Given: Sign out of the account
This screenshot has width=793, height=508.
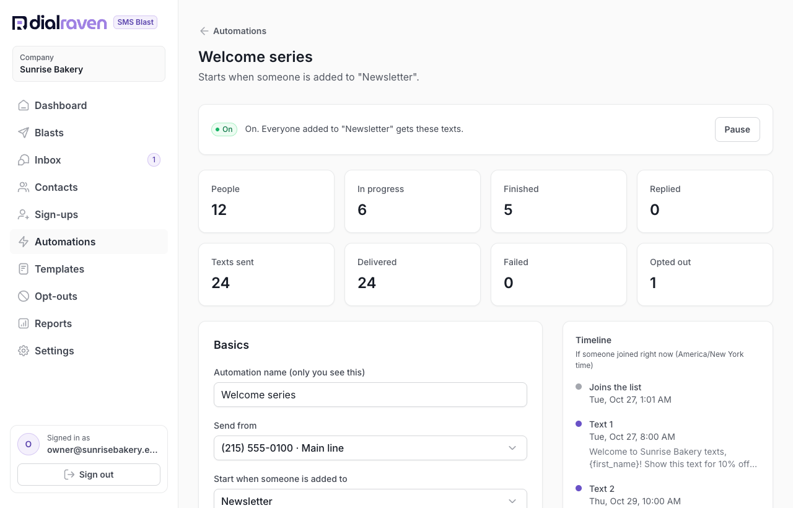Looking at the screenshot, I should [x=89, y=475].
